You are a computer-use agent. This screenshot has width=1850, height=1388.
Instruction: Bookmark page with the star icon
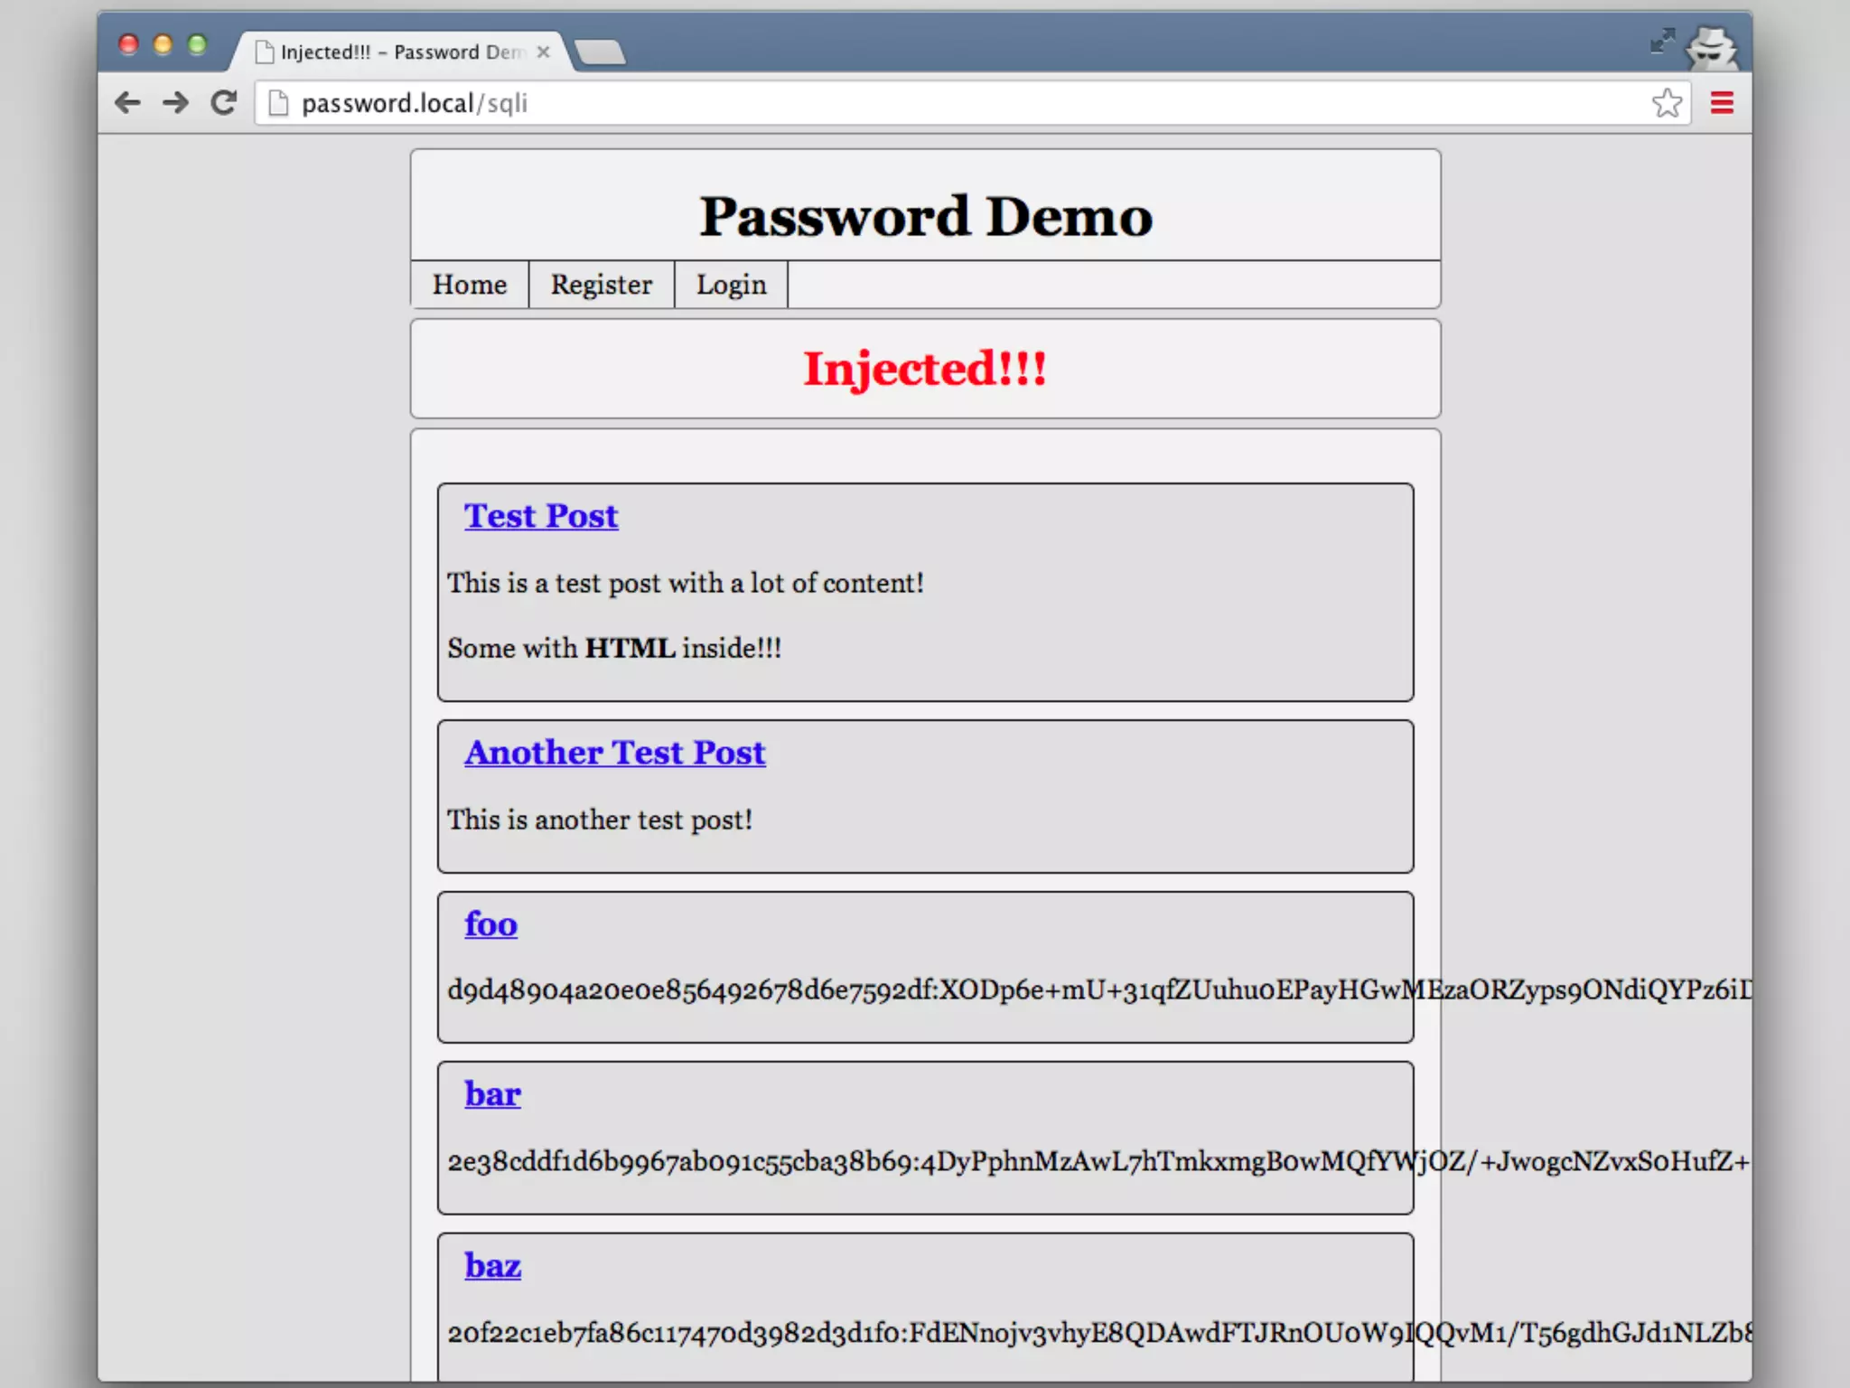tap(1667, 103)
